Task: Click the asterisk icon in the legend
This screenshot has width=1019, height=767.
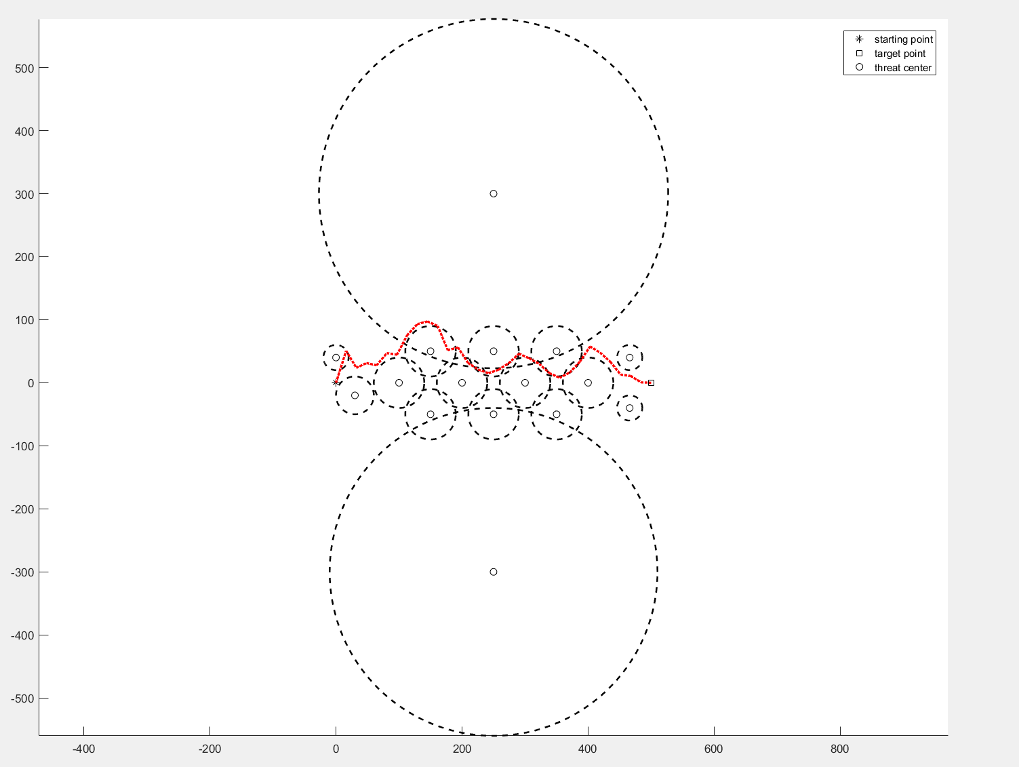Action: tap(859, 39)
